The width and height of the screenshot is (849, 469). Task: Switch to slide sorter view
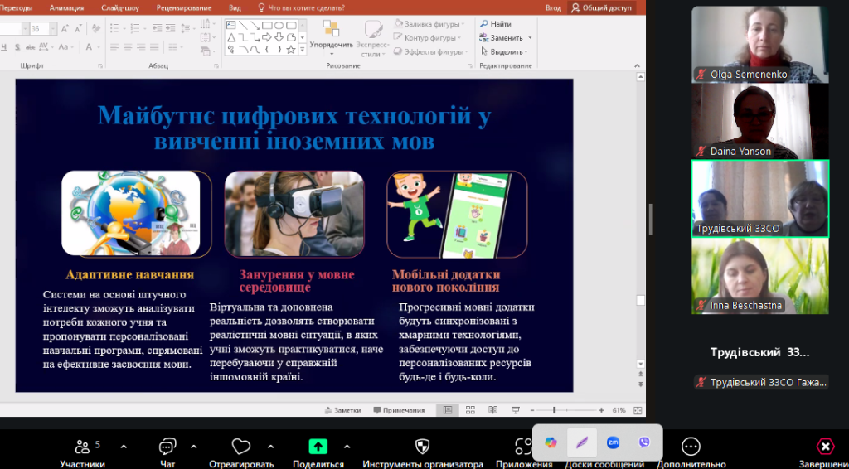[470, 410]
